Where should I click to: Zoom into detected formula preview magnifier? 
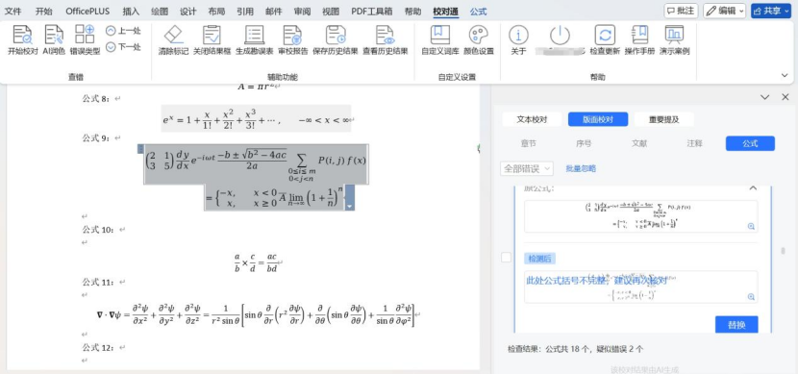751,297
